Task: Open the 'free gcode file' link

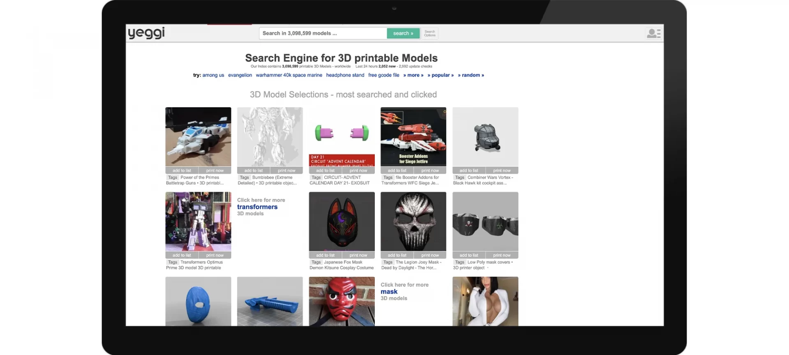Action: 384,75
